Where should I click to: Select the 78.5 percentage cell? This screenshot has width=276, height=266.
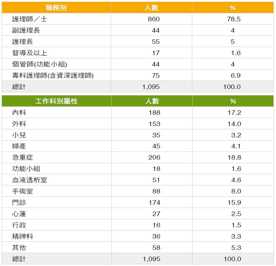pos(233,19)
